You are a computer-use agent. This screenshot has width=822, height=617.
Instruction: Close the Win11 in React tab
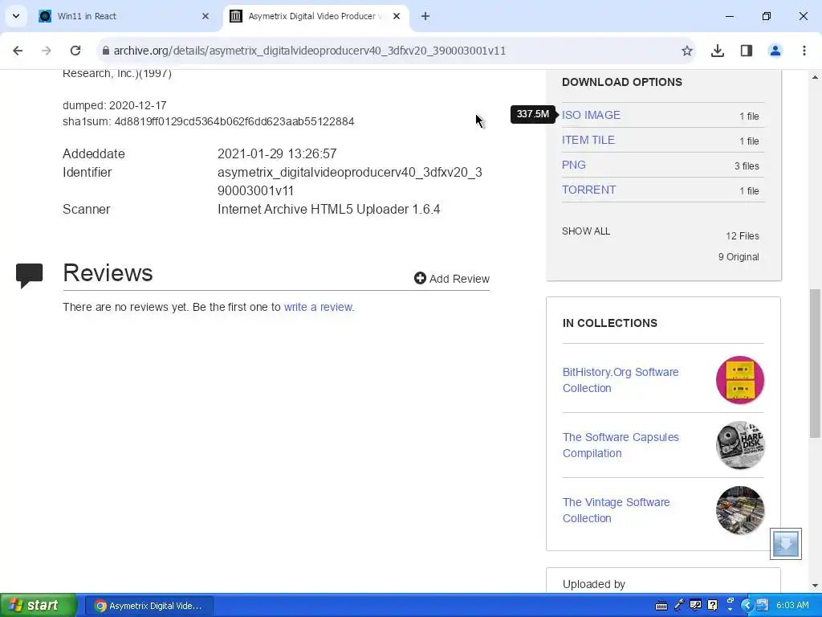click(x=205, y=16)
